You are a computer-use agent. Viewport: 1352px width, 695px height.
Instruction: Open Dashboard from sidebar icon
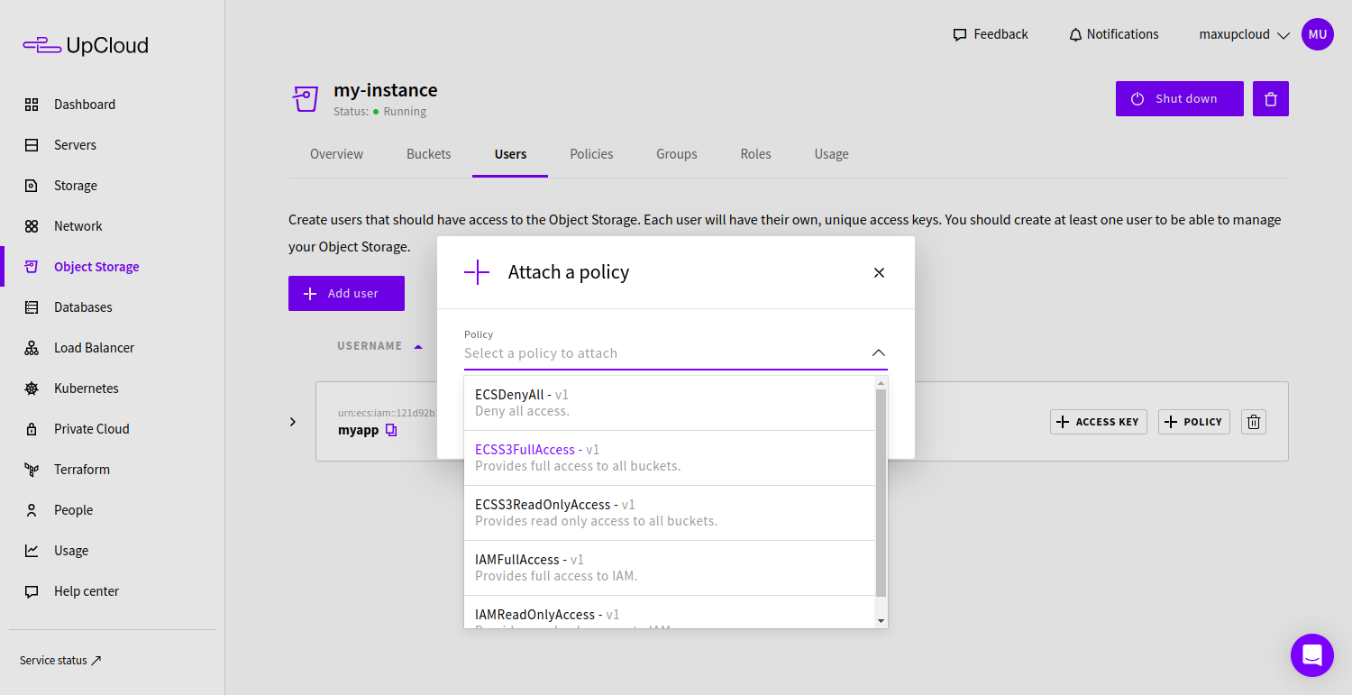coord(32,105)
